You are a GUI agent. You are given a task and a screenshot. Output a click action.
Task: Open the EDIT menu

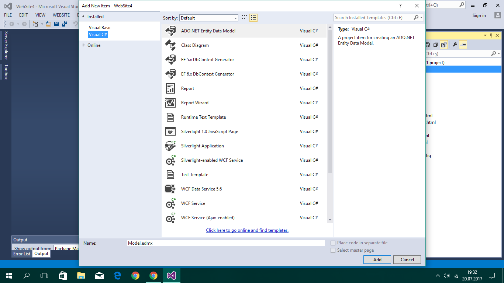point(24,15)
